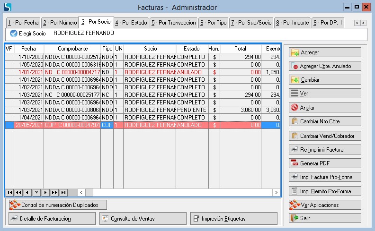
Task: Open the Por Estado tab
Action: pyautogui.click(x=131, y=23)
